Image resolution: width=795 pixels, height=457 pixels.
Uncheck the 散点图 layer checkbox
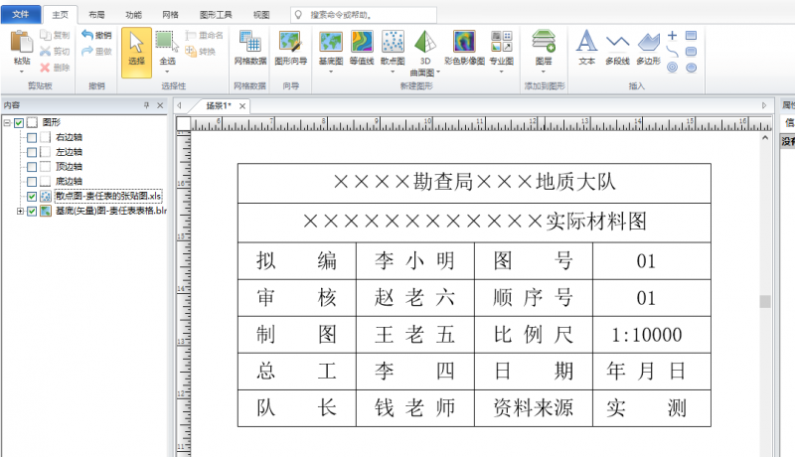32,197
